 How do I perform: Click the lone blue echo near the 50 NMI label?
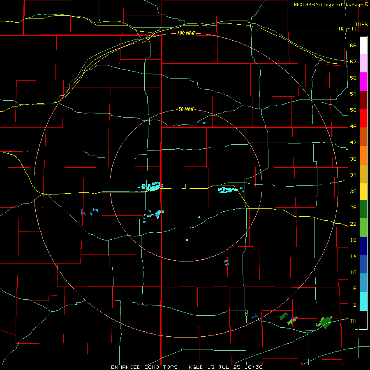click(204, 123)
